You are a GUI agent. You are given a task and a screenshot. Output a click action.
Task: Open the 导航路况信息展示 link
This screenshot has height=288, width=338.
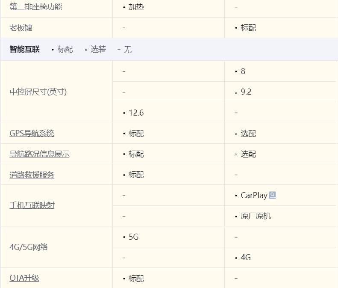[39, 154]
